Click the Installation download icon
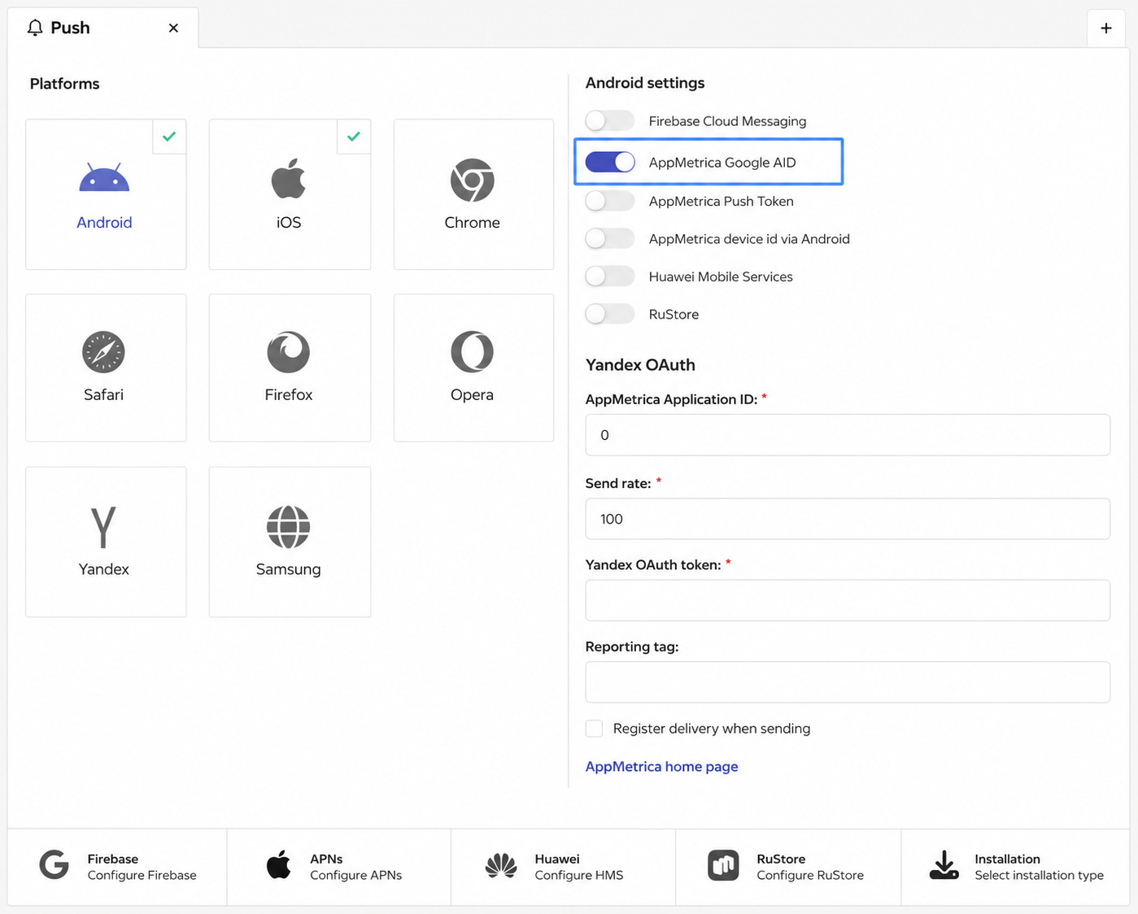The width and height of the screenshot is (1138, 914). 944,865
